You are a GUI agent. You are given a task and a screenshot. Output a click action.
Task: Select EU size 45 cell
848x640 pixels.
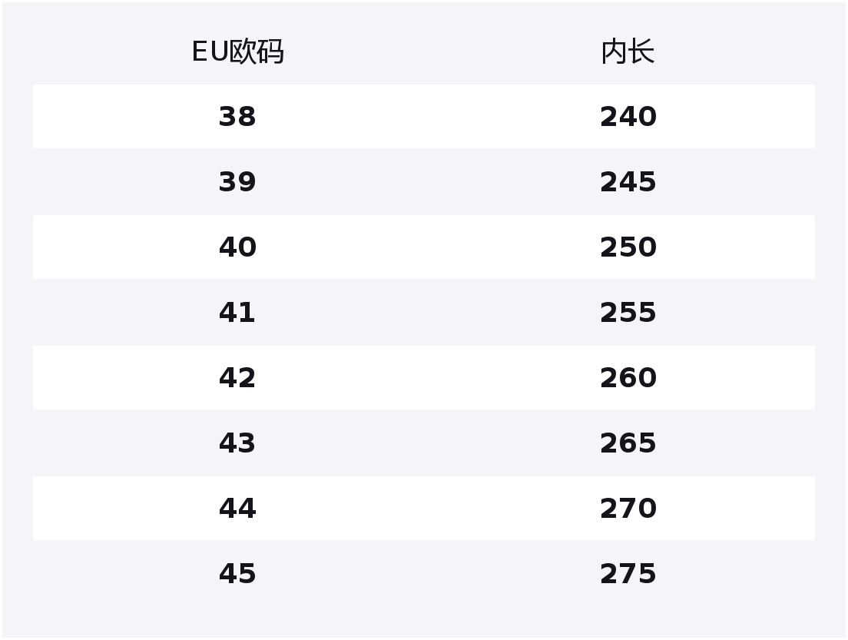[237, 574]
